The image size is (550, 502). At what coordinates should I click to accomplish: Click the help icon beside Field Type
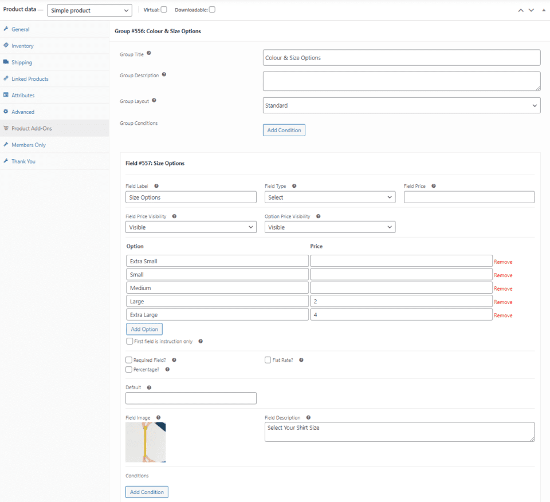294,185
